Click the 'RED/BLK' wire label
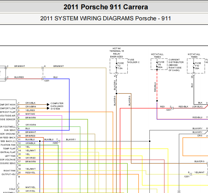208x193 pixels. tap(183, 107)
